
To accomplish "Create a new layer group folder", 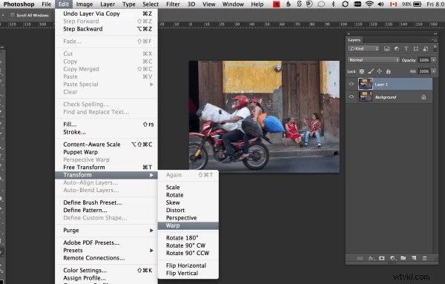I will pyautogui.click(x=403, y=258).
